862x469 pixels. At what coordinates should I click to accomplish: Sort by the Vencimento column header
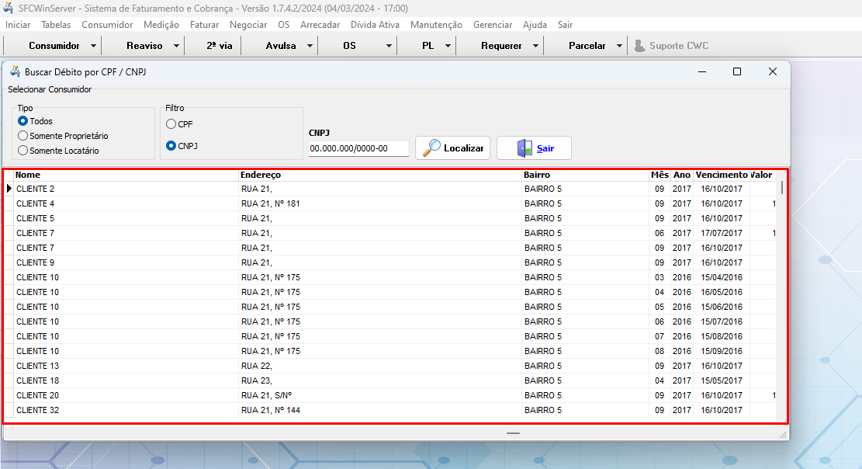pos(721,175)
